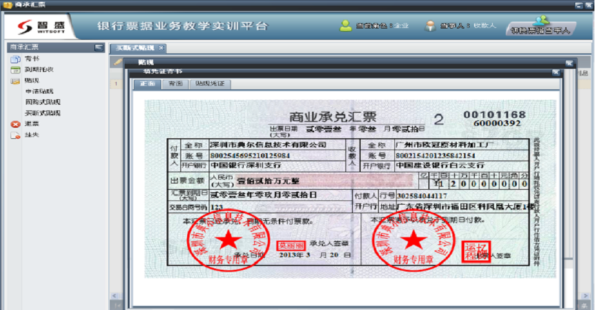Image resolution: width=595 pixels, height=310 pixels.
Task: Open 背书 in the sidebar menu
Action: tap(32, 59)
